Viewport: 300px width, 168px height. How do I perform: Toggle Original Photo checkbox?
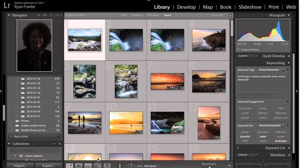[x=238, y=49]
